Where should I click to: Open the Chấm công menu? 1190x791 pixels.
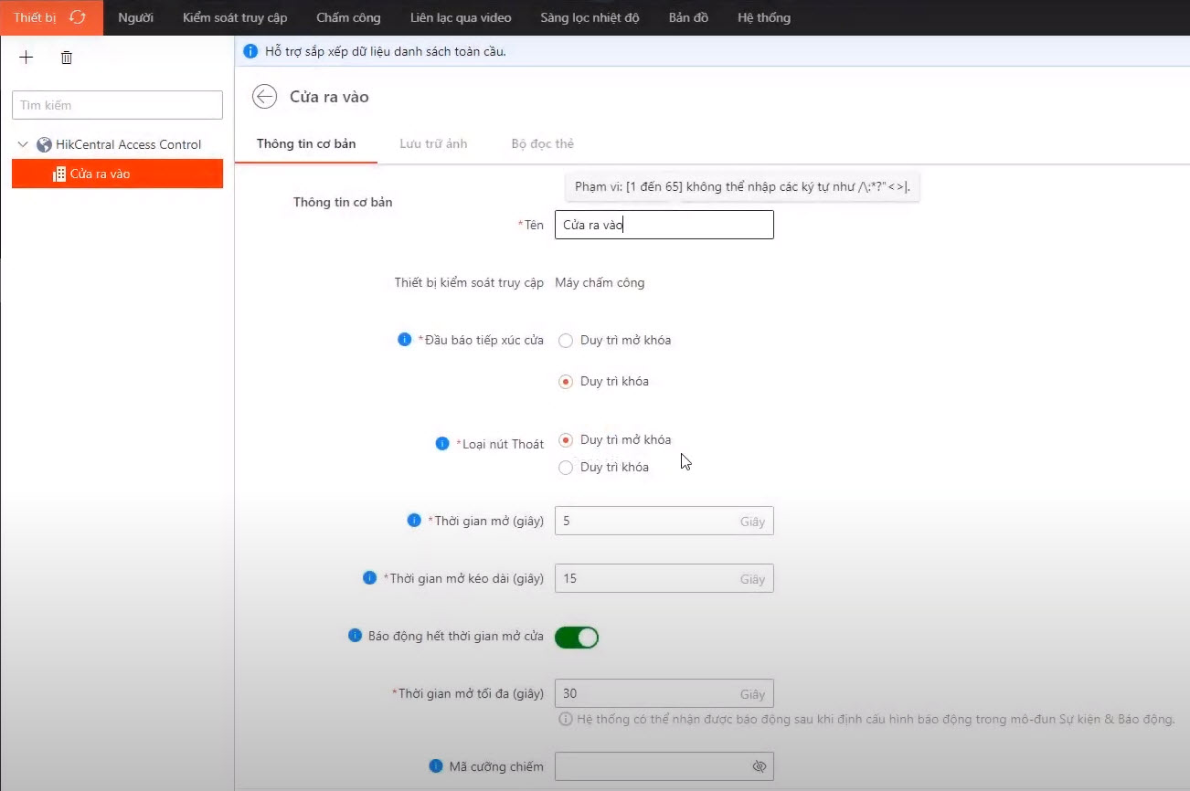pyautogui.click(x=348, y=17)
